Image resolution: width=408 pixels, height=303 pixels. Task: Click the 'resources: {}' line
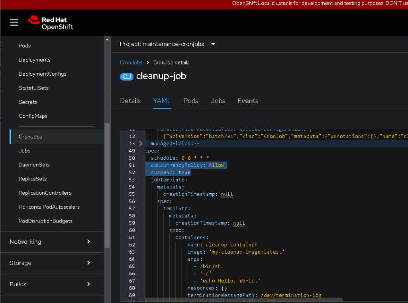(207, 288)
